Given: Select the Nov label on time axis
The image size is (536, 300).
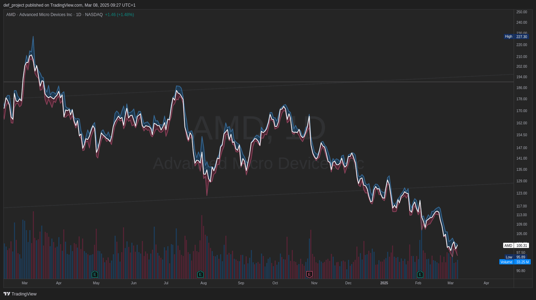Looking at the screenshot, I should [x=314, y=283].
